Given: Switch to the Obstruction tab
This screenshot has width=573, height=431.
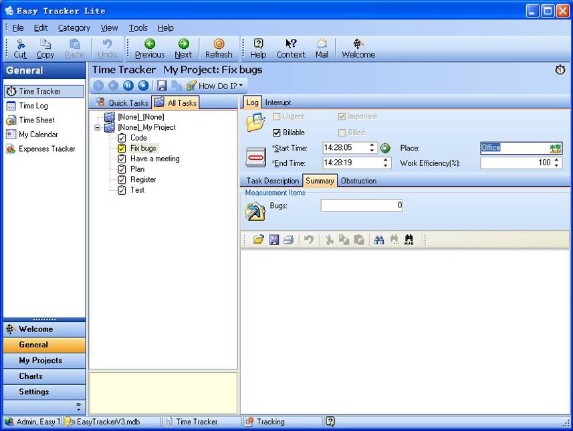Looking at the screenshot, I should pos(358,181).
